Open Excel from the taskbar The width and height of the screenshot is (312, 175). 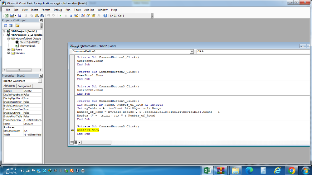207,170
